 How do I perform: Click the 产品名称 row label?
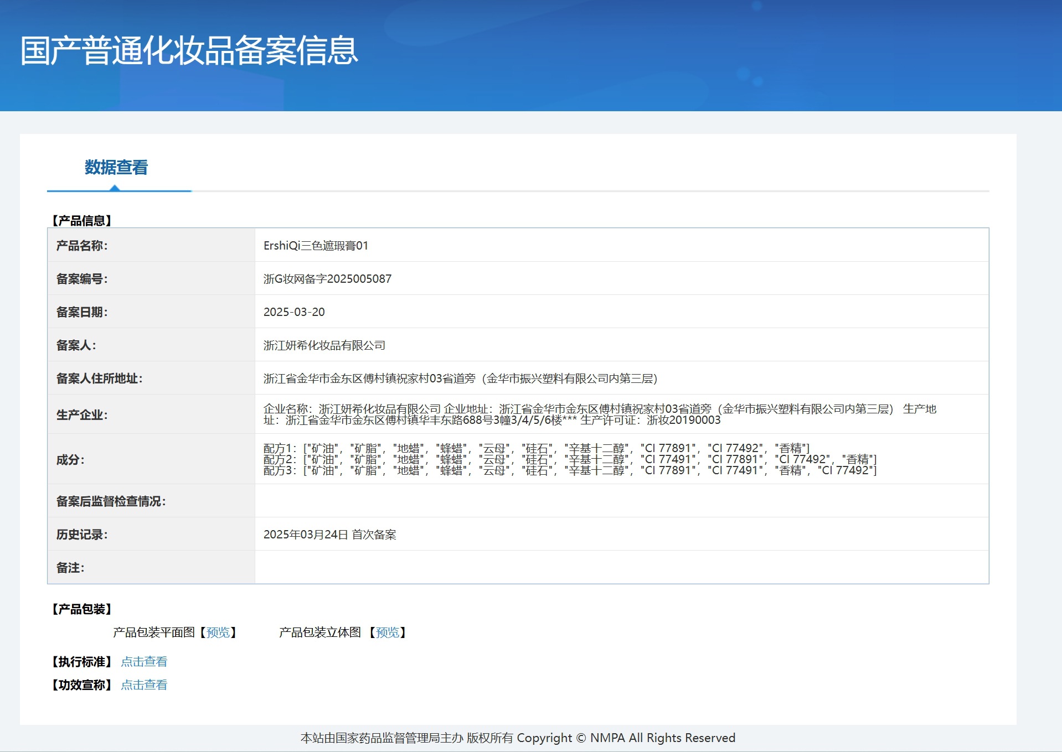click(82, 246)
